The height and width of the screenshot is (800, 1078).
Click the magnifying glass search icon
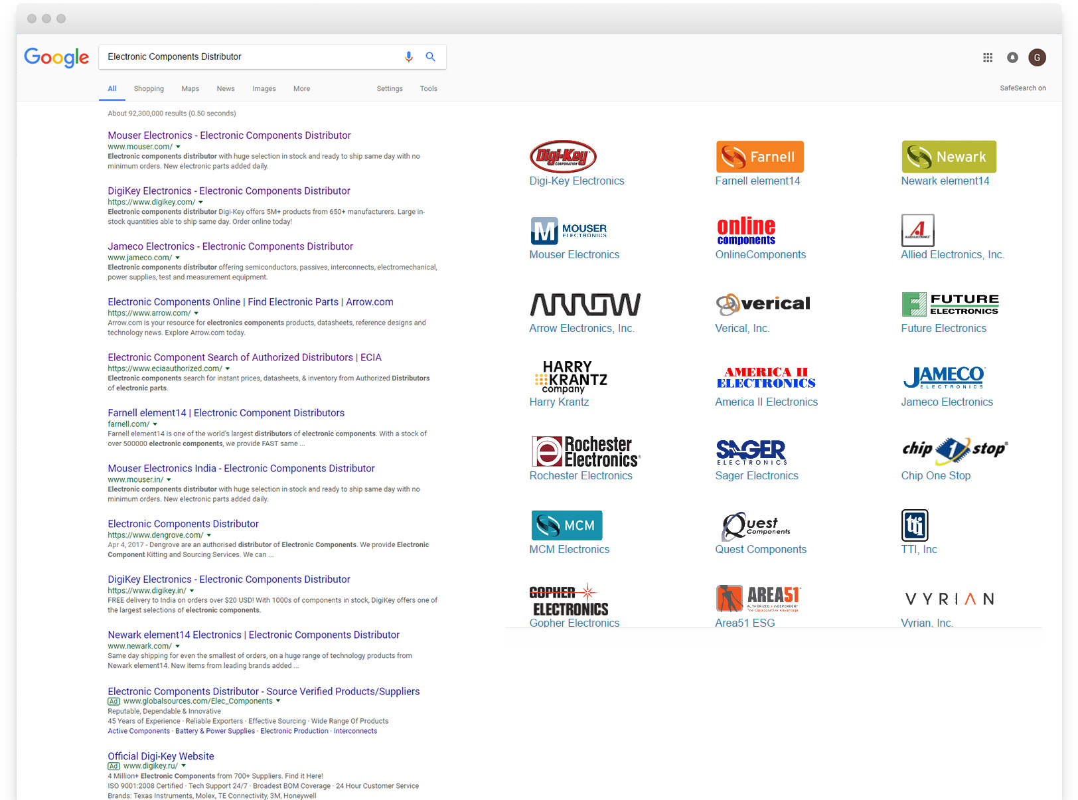[x=431, y=57]
